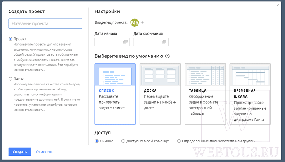Viewport: 285px width, 162px height.
Task: Click the project name input field
Action: coord(45,23)
